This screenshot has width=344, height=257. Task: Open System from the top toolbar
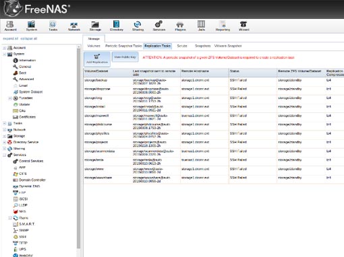click(32, 26)
